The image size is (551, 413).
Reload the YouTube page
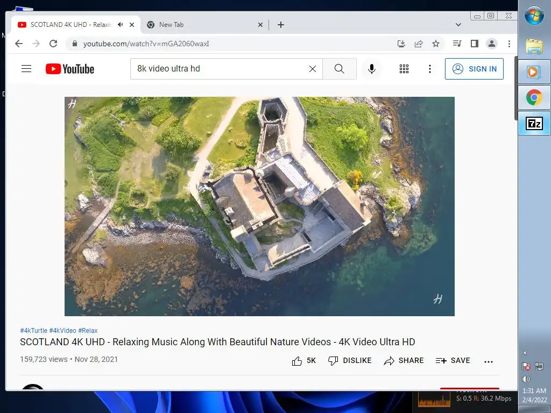coord(53,44)
